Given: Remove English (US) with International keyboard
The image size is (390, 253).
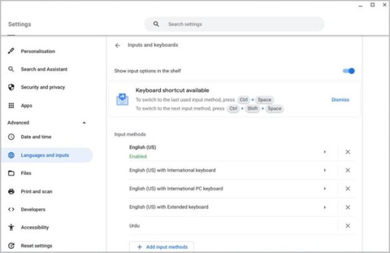Looking at the screenshot, I should (x=348, y=170).
